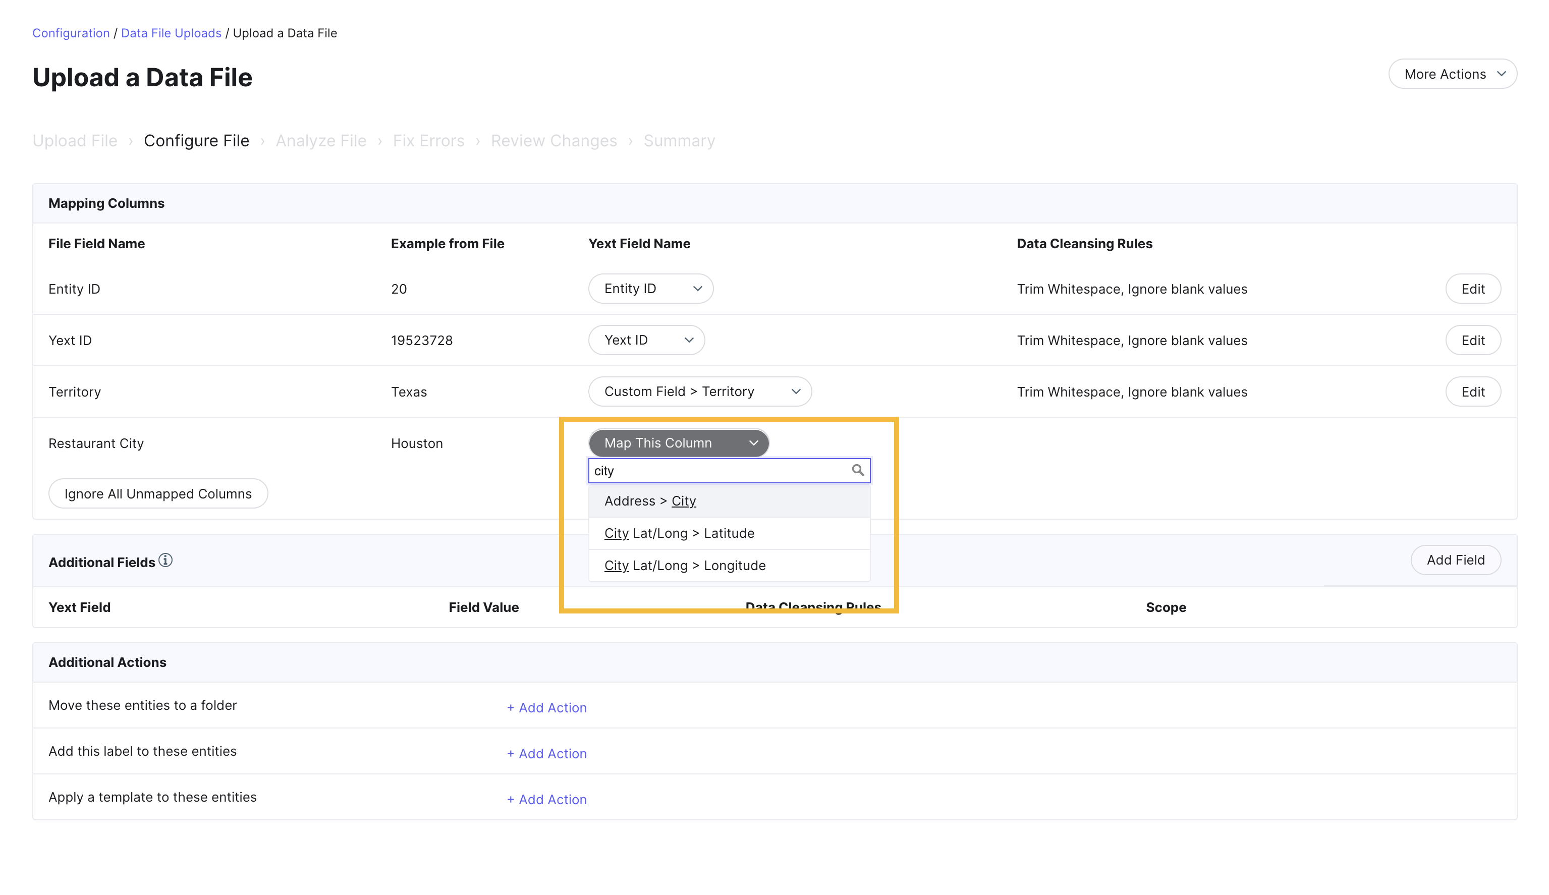
Task: Open the Entity ID field mapping dropdown
Action: tap(650, 288)
